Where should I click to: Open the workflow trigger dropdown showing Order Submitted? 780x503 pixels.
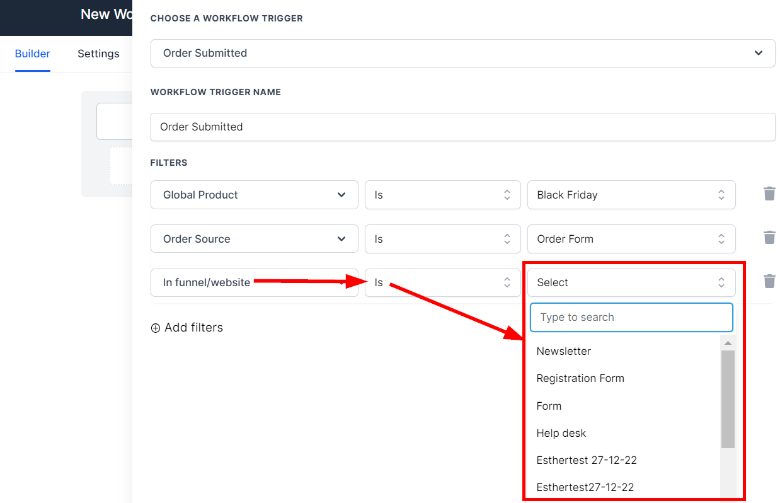(462, 53)
